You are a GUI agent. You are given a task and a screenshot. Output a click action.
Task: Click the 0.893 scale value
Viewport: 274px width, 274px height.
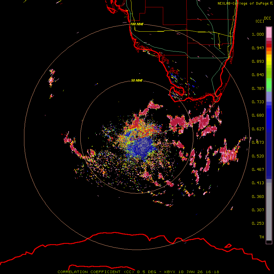click(x=258, y=61)
